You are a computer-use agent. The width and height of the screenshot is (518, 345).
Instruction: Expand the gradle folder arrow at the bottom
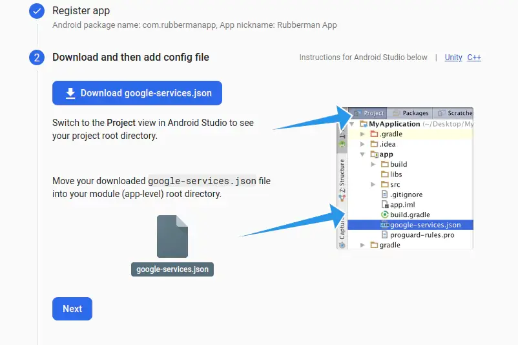click(362, 245)
